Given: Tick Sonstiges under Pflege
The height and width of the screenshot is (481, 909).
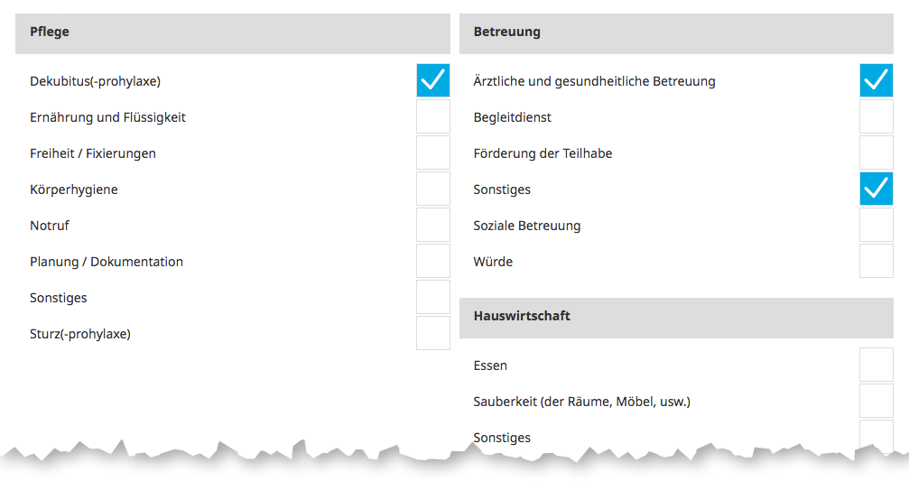Looking at the screenshot, I should pyautogui.click(x=433, y=297).
